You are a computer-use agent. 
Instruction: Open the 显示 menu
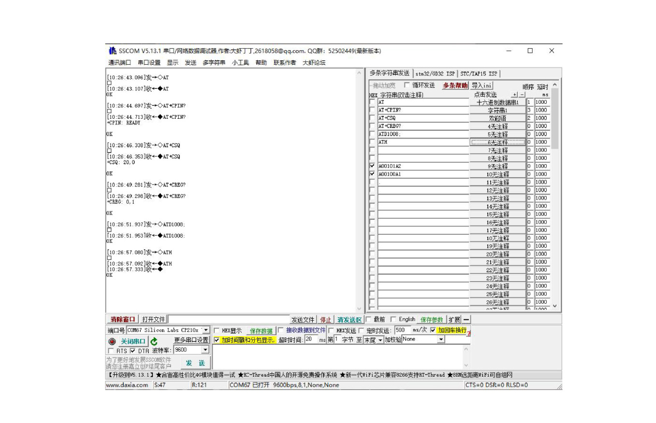(173, 63)
